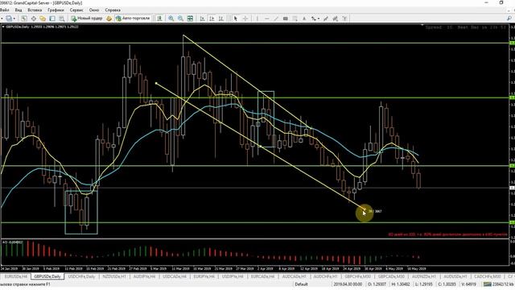Switch to the EURUSDe,H4 chart tab
515x290 pixels.
(x=15, y=276)
